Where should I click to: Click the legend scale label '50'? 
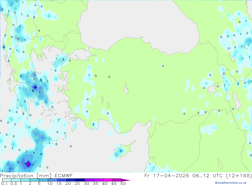123,183
